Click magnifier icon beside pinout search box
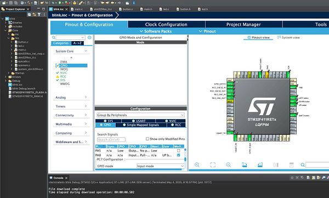329x198 pixels. click(303, 165)
